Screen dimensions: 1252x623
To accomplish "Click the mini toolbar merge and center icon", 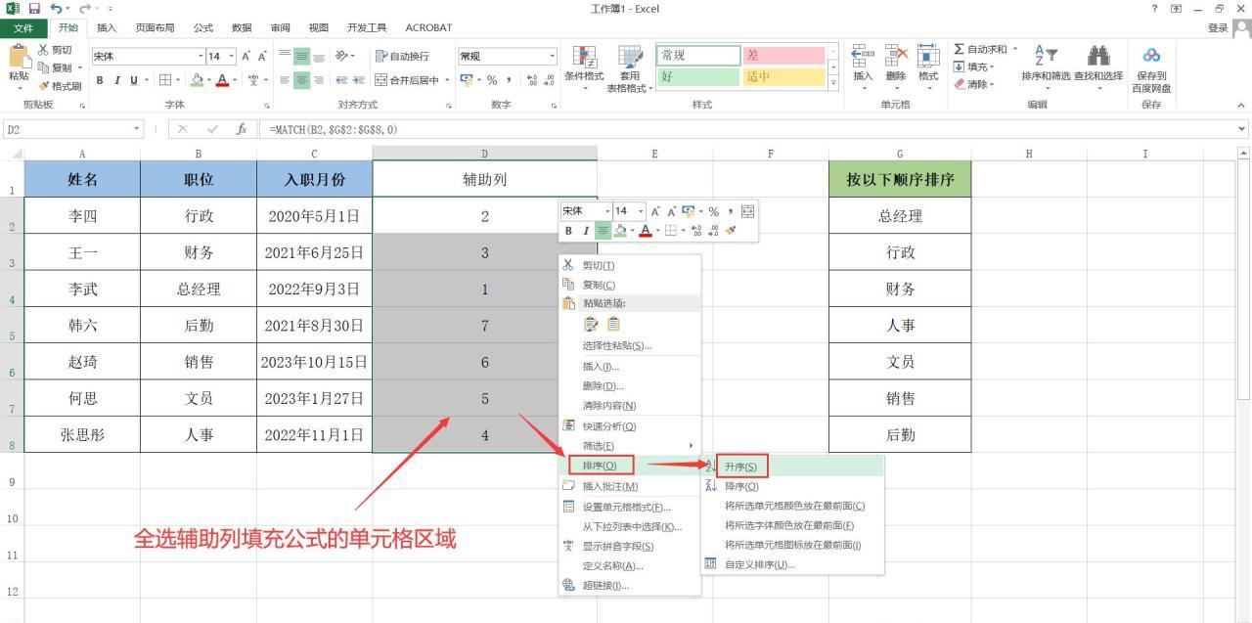I will click(x=748, y=211).
